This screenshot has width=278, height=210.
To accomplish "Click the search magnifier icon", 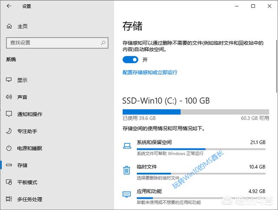I will [x=103, y=43].
